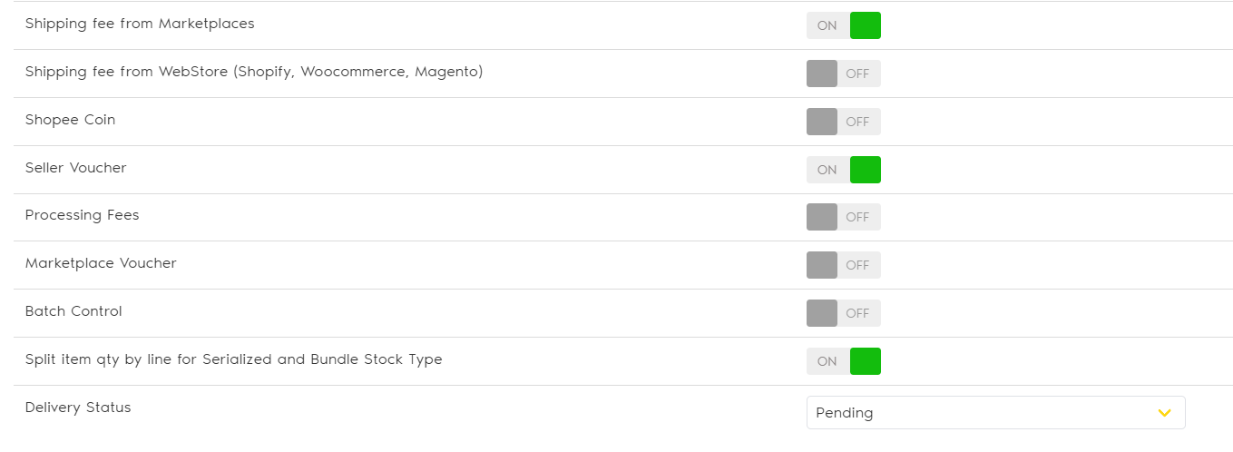Image resolution: width=1233 pixels, height=452 pixels.
Task: Click the Batch Control label text
Action: click(73, 311)
